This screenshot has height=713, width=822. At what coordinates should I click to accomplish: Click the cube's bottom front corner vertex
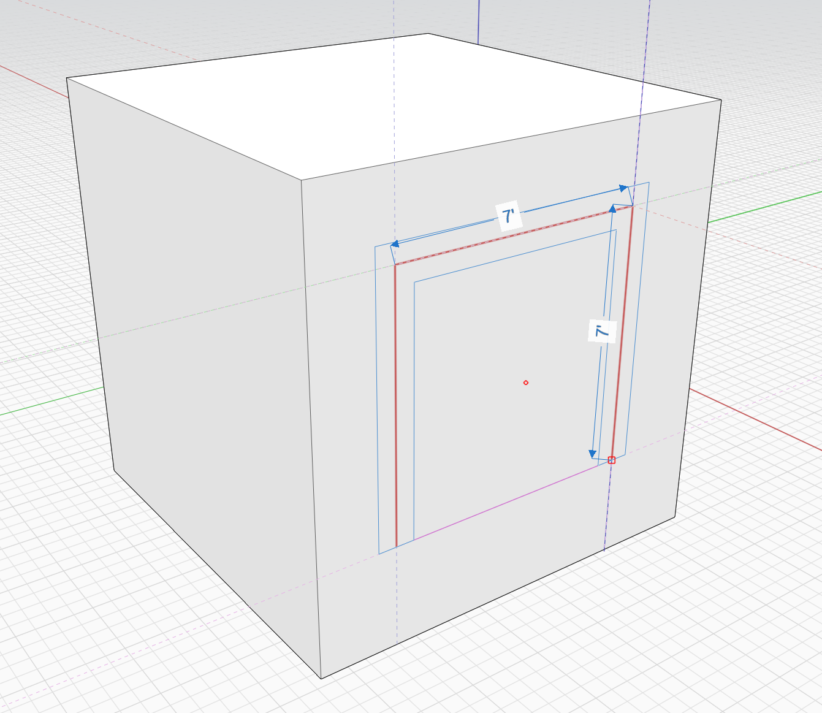tap(321, 679)
